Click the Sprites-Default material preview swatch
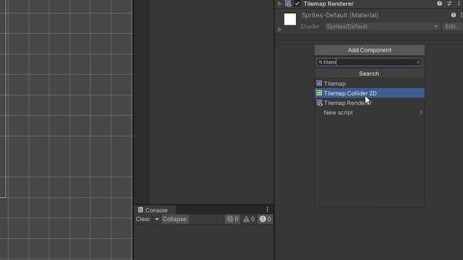This screenshot has height=260, width=463. [x=290, y=19]
